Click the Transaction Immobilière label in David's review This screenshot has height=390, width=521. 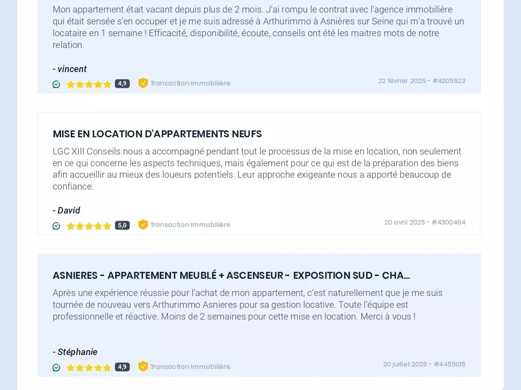click(x=190, y=225)
